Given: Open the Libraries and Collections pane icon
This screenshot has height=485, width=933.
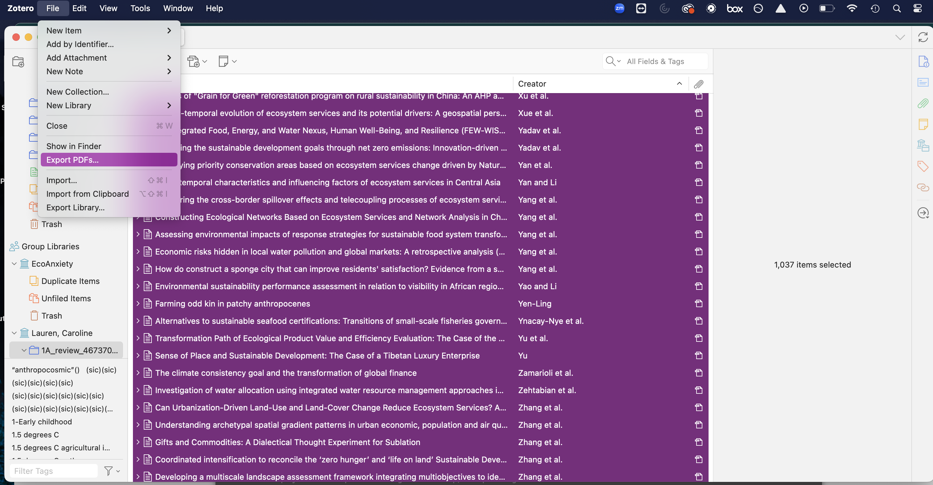Looking at the screenshot, I should pyautogui.click(x=922, y=145).
